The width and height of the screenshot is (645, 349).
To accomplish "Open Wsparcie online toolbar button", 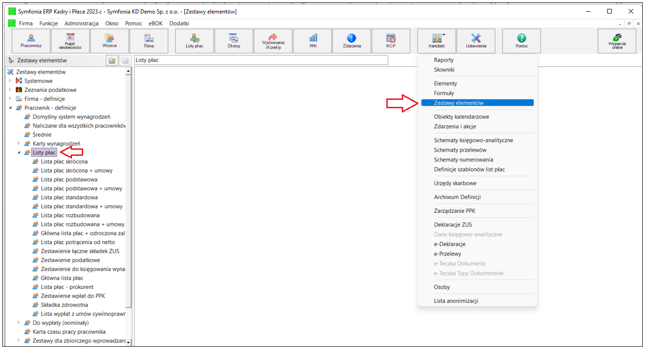I will point(617,41).
